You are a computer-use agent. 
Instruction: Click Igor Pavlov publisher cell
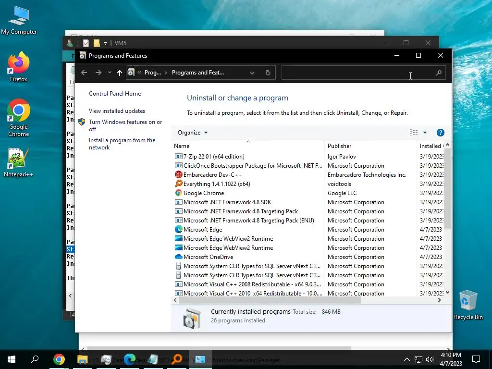[x=342, y=156]
